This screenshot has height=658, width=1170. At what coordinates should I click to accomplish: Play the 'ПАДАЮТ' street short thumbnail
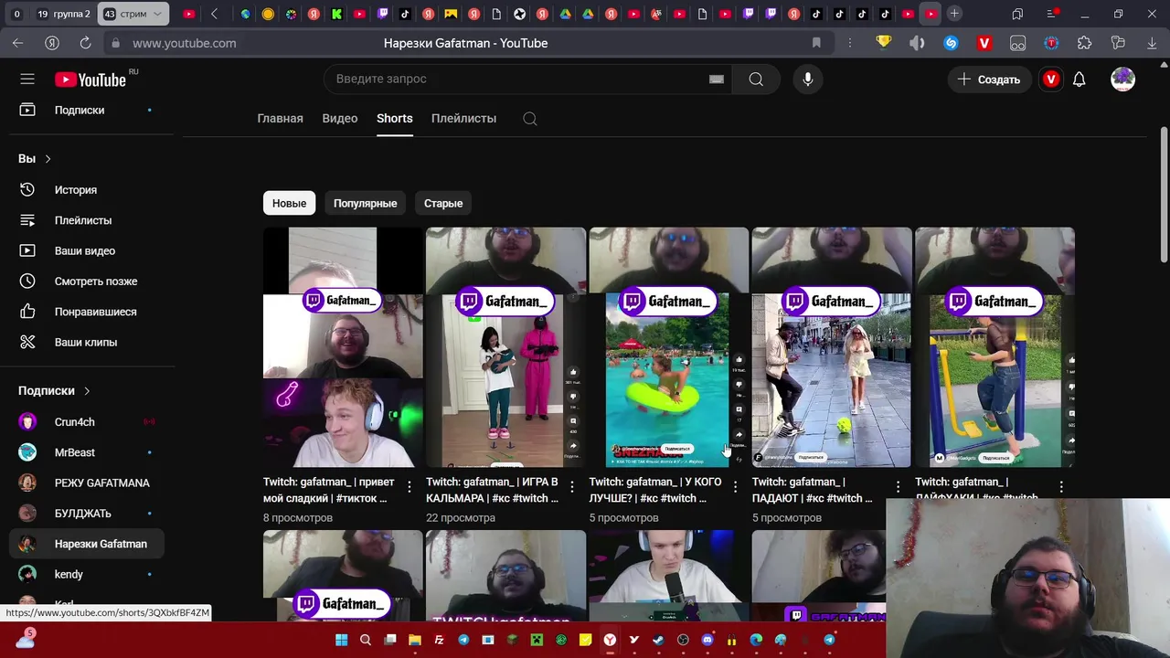coord(831,347)
